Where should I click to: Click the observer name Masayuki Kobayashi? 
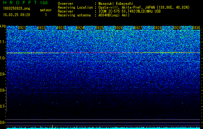click(116, 4)
